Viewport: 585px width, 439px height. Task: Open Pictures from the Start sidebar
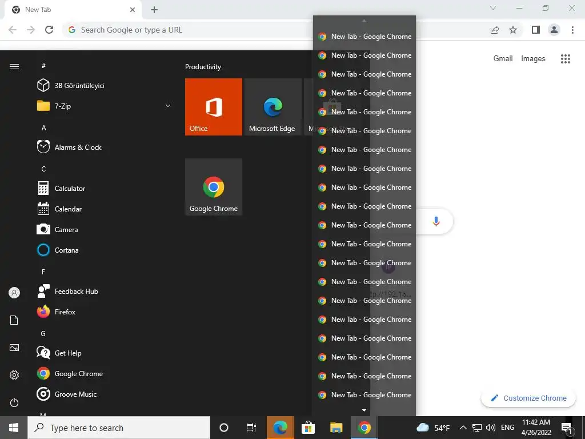click(14, 348)
